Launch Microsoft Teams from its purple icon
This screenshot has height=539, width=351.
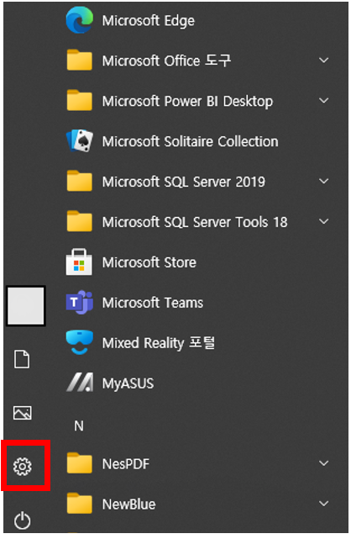click(80, 302)
